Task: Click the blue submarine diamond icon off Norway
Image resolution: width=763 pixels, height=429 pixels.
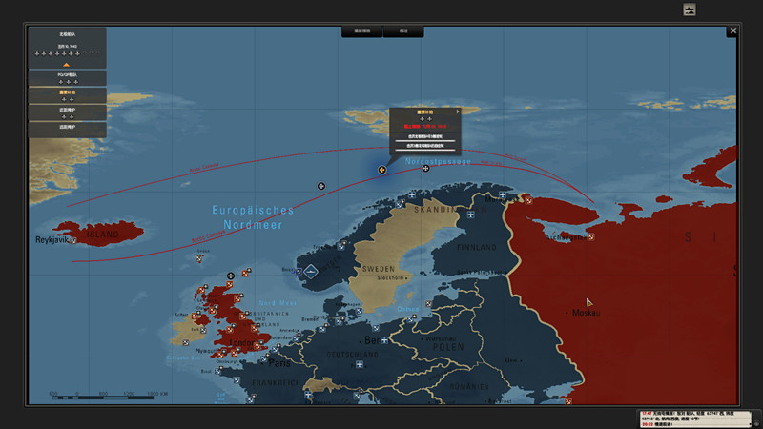Action: coord(311,272)
